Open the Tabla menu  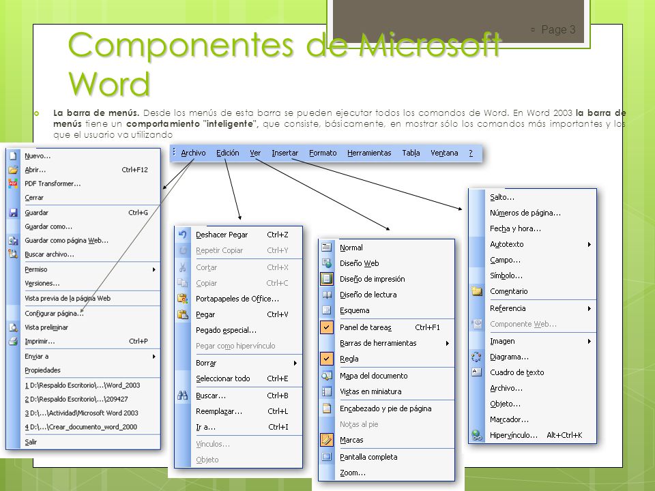click(411, 153)
